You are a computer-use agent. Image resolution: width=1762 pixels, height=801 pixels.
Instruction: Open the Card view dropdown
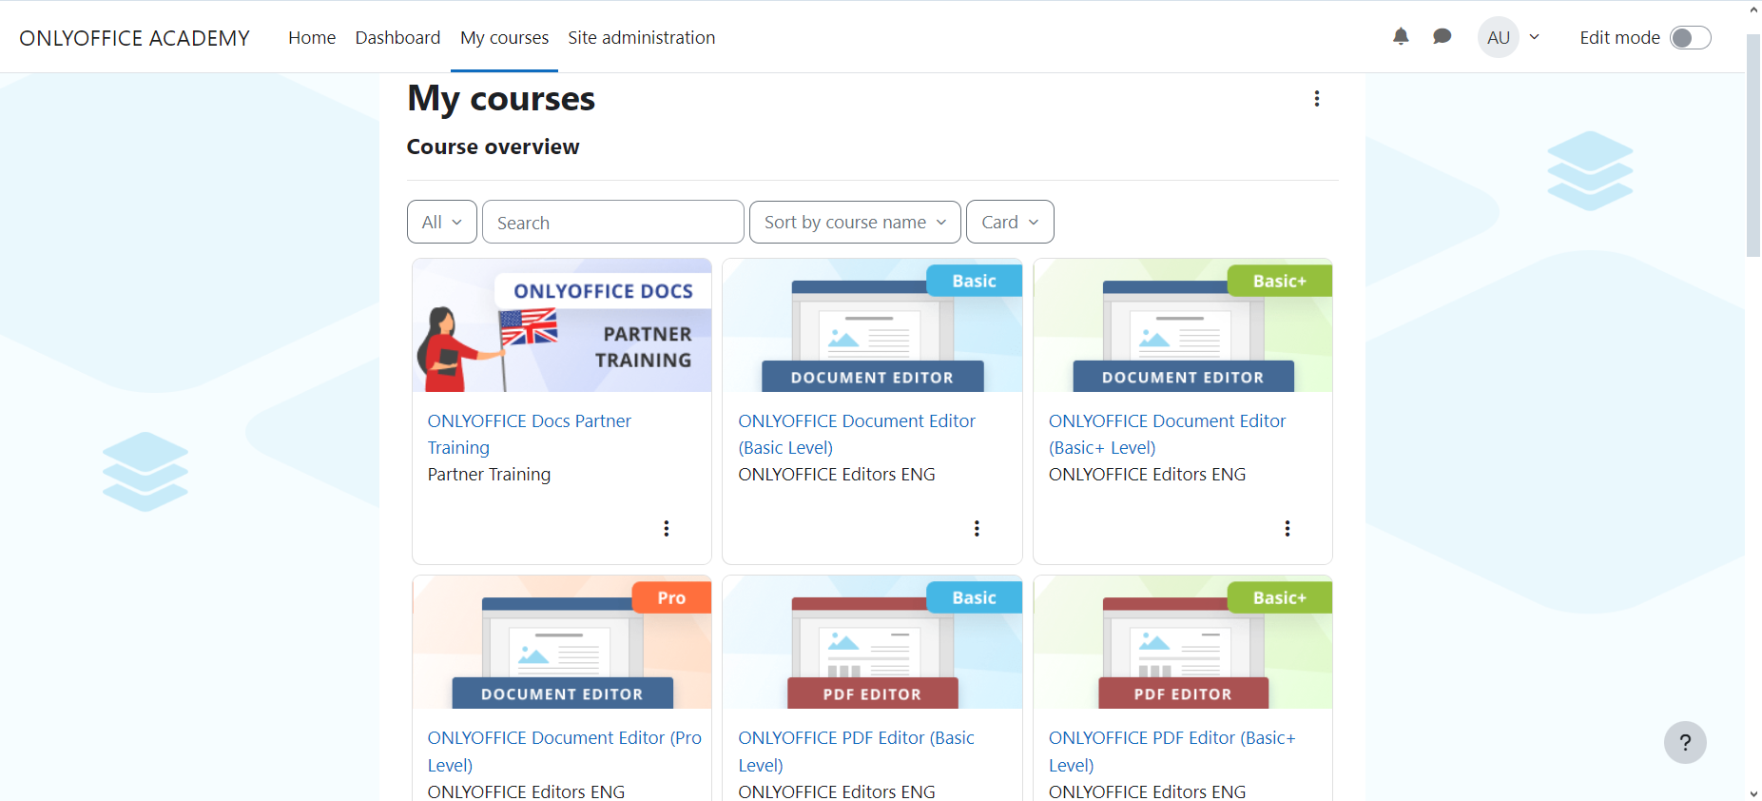click(1010, 222)
